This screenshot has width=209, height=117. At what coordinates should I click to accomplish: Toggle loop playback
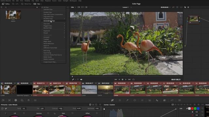(134, 79)
